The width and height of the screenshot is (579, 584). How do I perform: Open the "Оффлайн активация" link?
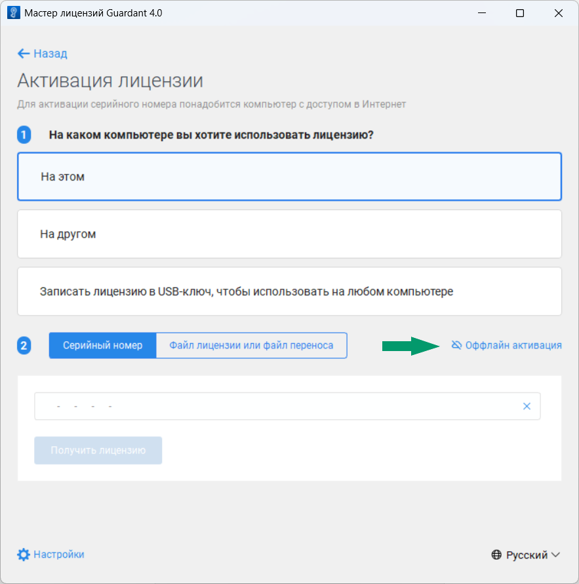[513, 345]
